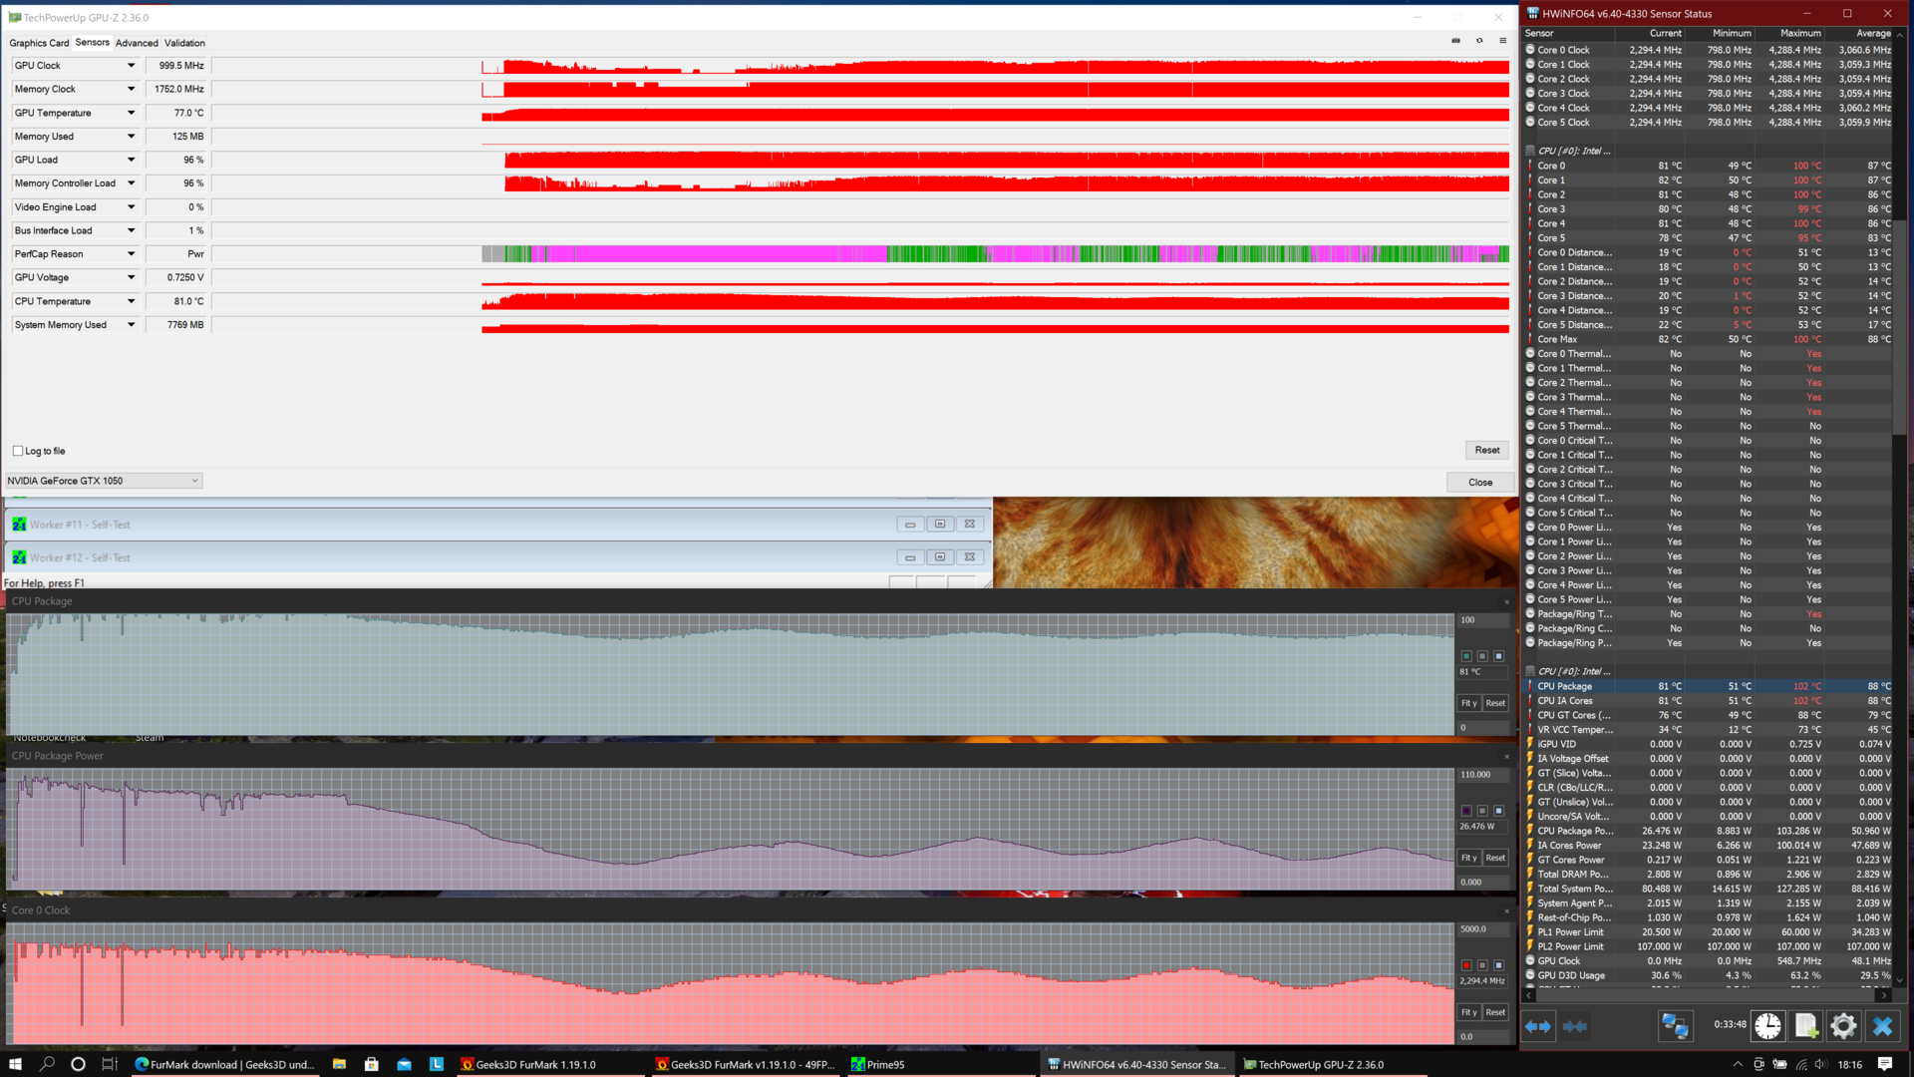
Task: Open GPU Clock sensor dropdown arrow
Action: (131, 66)
